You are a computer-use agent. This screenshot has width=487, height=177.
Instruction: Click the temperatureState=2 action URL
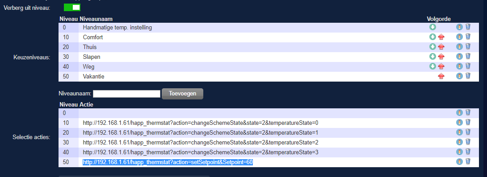pyautogui.click(x=201, y=143)
